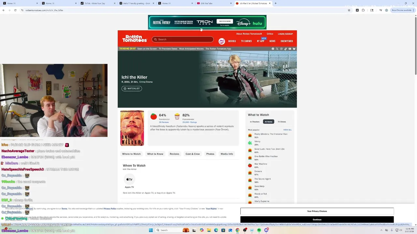The width and height of the screenshot is (417, 234).
Task: Click Continue on privacy banner
Action: (x=317, y=220)
